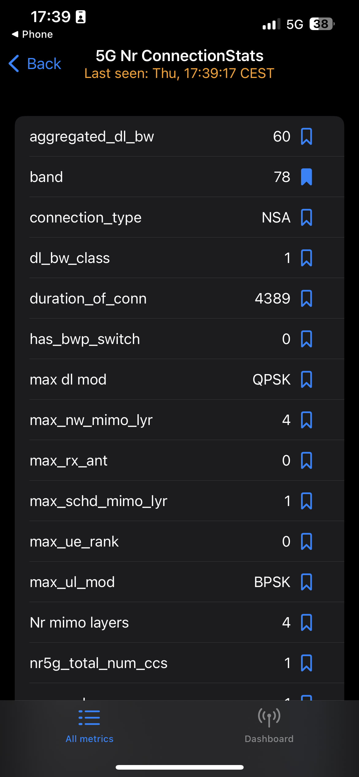Screen dimensions: 359x777
Task: Tap the max_ul_mod bookmark icon
Action: coord(306,582)
